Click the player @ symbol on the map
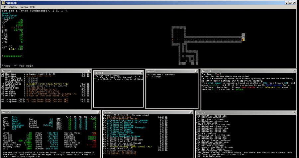This screenshot has width=299, height=158. point(244,37)
